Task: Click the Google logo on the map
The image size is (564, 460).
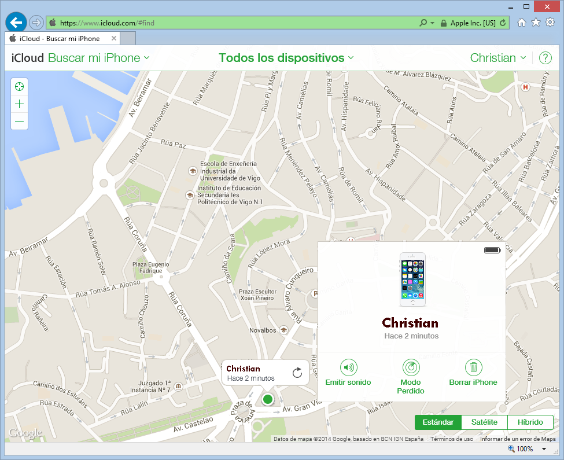Action: click(25, 433)
